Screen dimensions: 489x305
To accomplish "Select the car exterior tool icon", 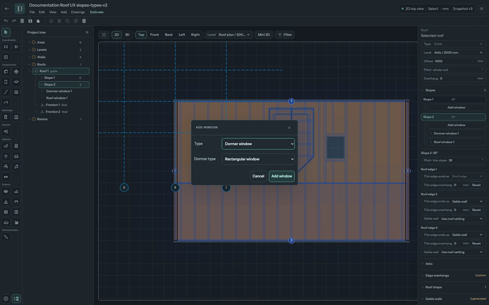I will pos(6,222).
